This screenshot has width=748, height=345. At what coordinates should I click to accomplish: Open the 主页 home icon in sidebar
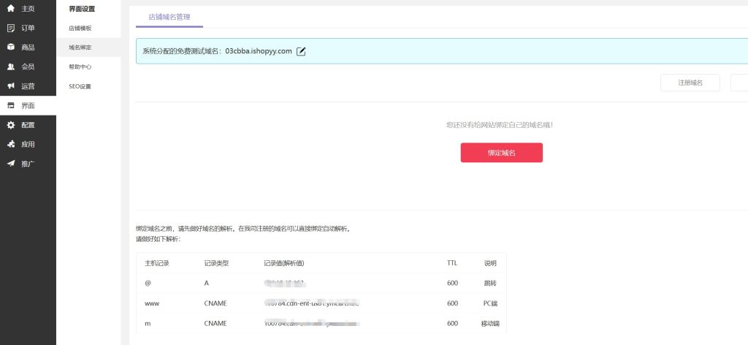11,9
